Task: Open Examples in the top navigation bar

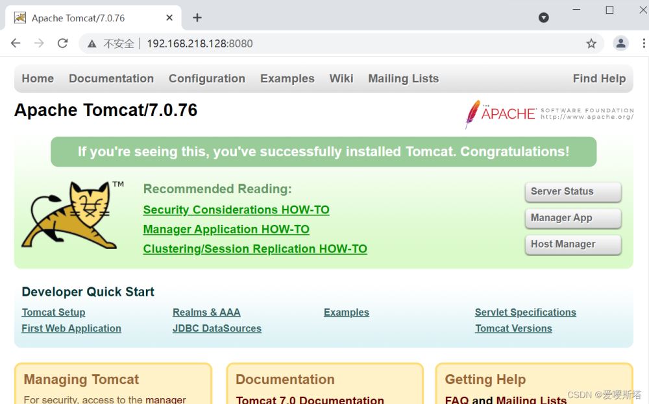Action: tap(288, 78)
